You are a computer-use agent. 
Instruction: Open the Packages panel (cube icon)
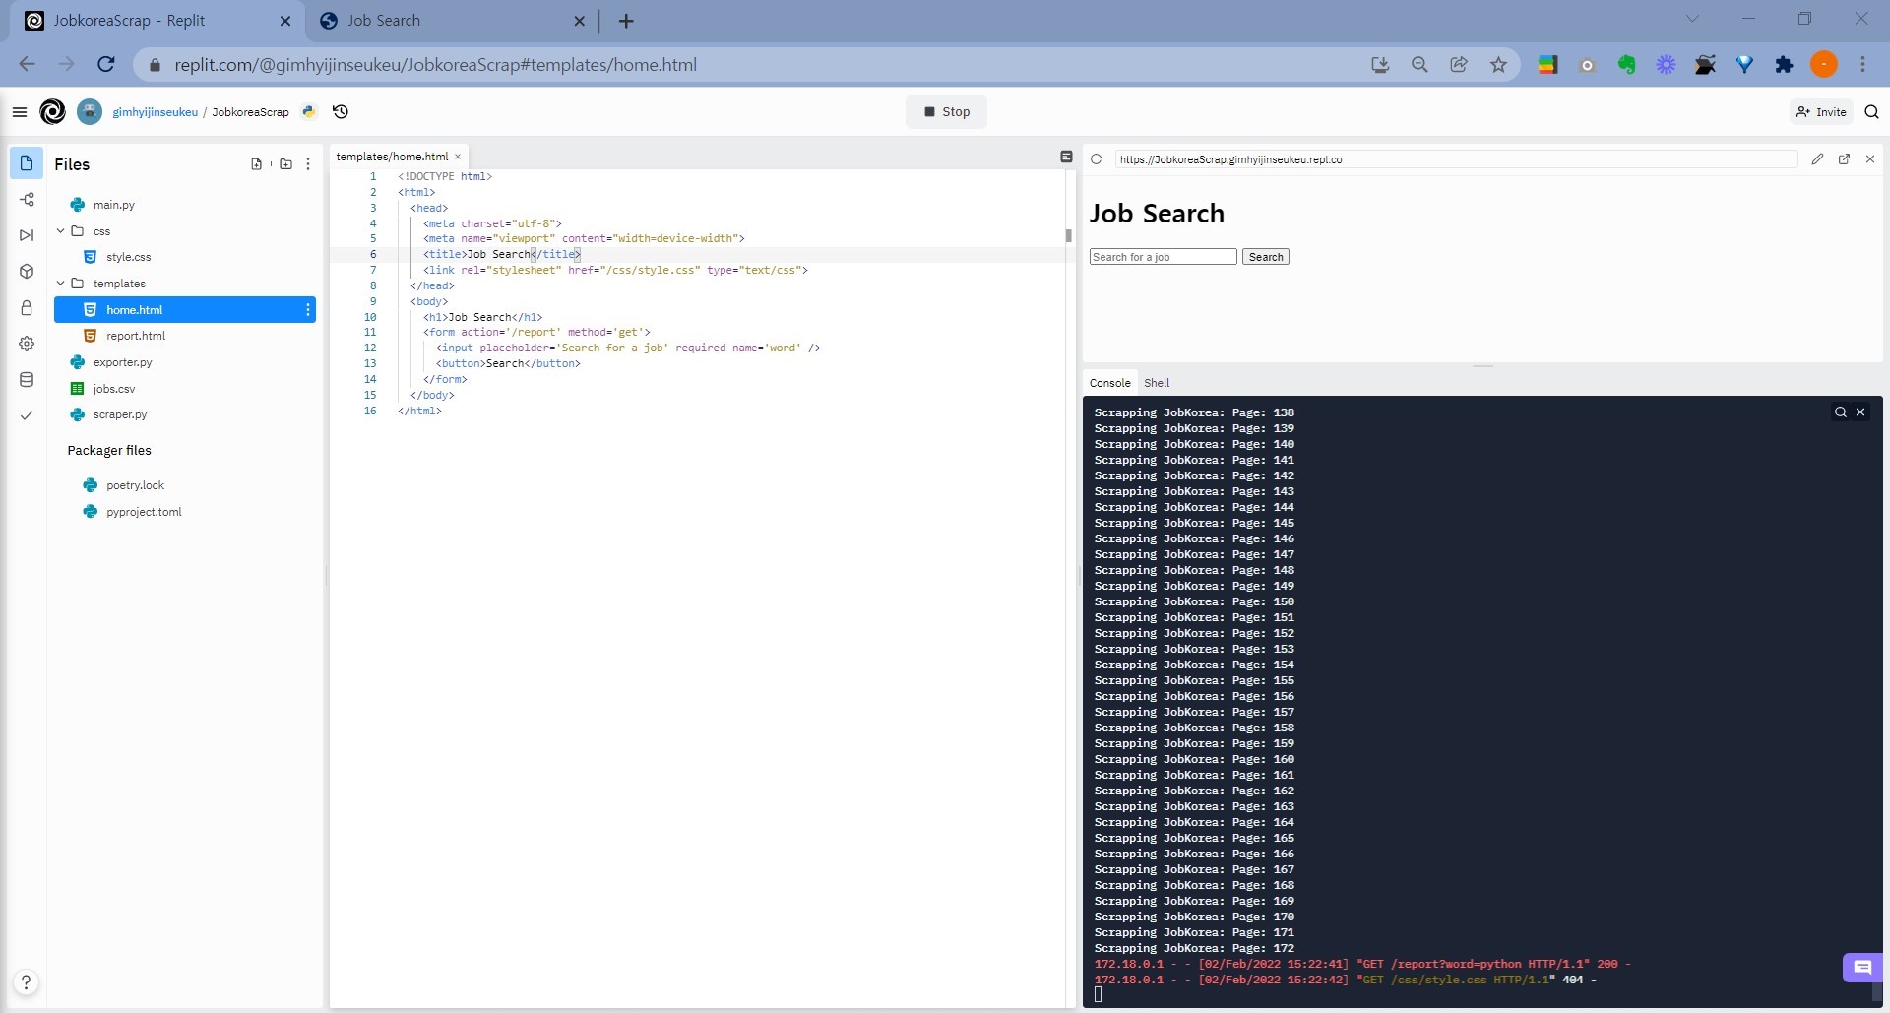pos(27,272)
